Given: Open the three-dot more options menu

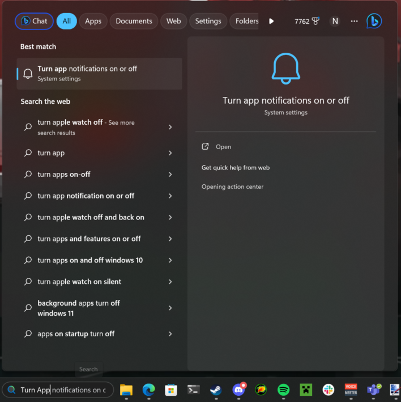Looking at the screenshot, I should pyautogui.click(x=354, y=21).
